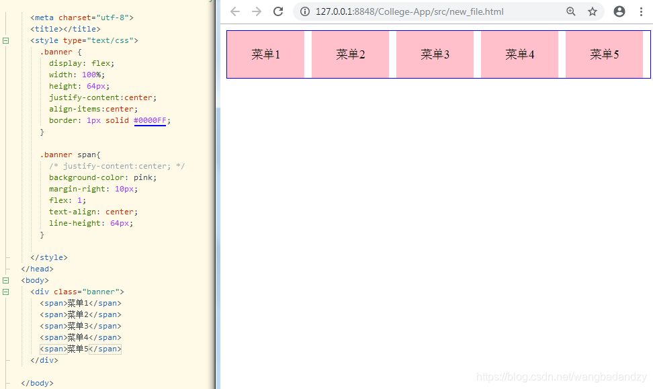Image resolution: width=653 pixels, height=389 pixels.
Task: Open Chrome's three-dot menu
Action: point(642,11)
